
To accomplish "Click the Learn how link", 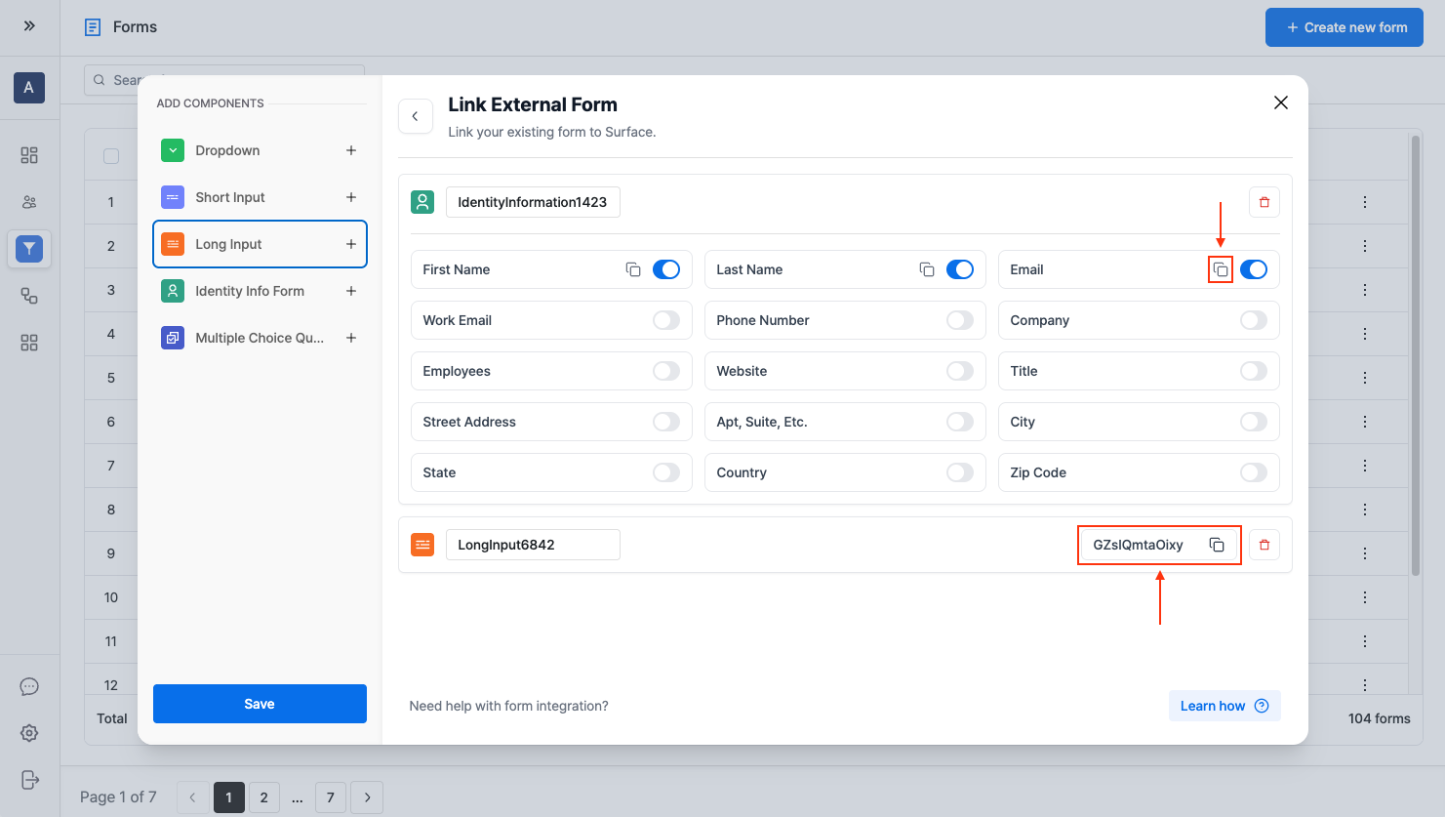I will [1224, 706].
